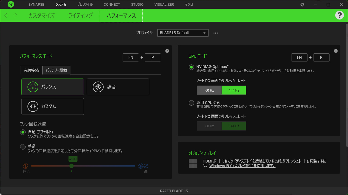This screenshot has height=195, width=348.
Task: Click the FN key in performance shortcut
Action: (131, 57)
